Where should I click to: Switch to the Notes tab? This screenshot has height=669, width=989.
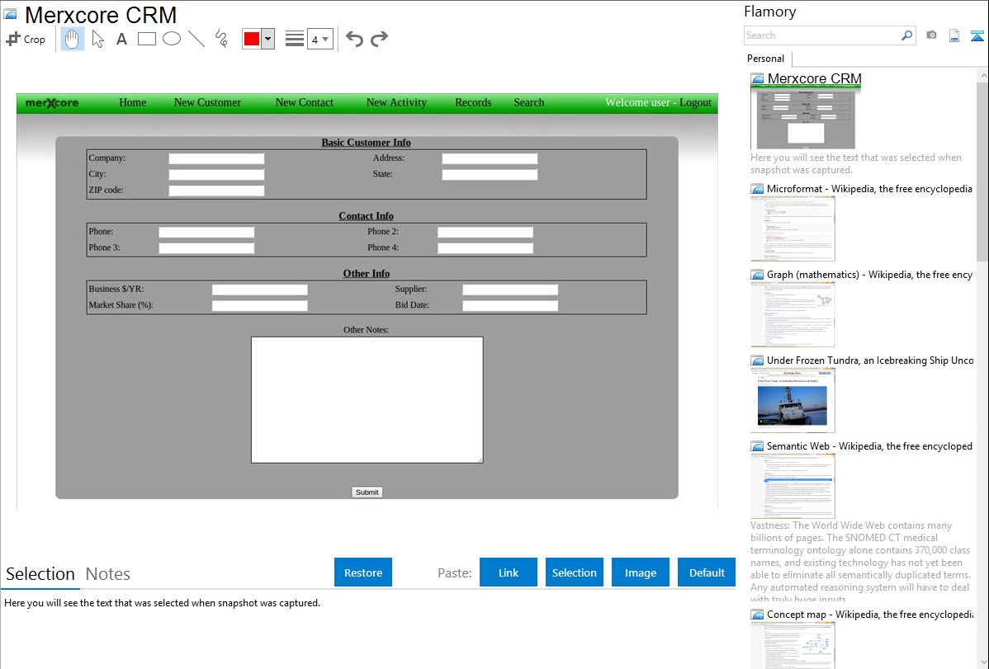(108, 574)
